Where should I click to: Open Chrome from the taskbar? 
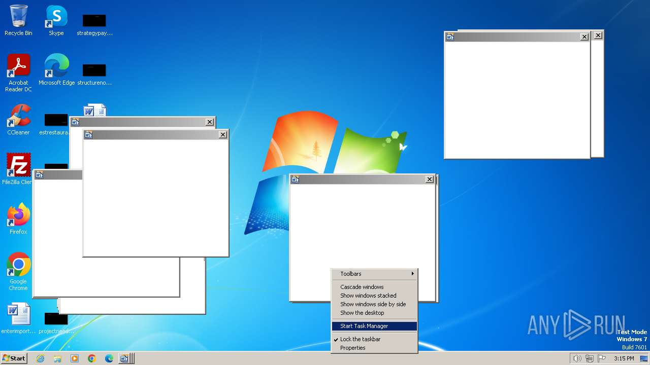click(x=92, y=358)
